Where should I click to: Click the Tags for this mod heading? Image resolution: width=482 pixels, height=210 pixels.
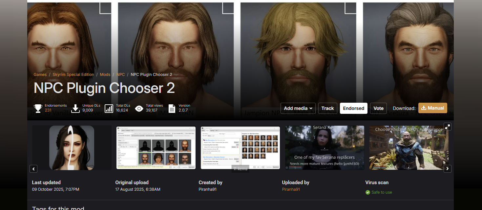58,208
